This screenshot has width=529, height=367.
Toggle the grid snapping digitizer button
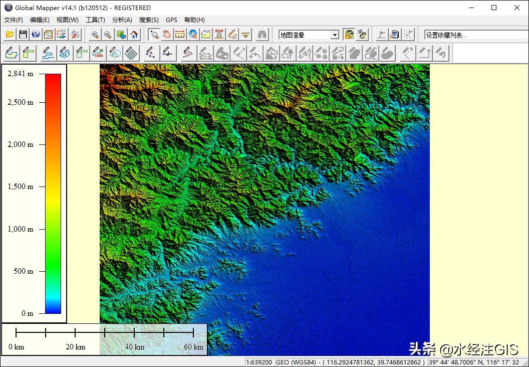(x=131, y=53)
